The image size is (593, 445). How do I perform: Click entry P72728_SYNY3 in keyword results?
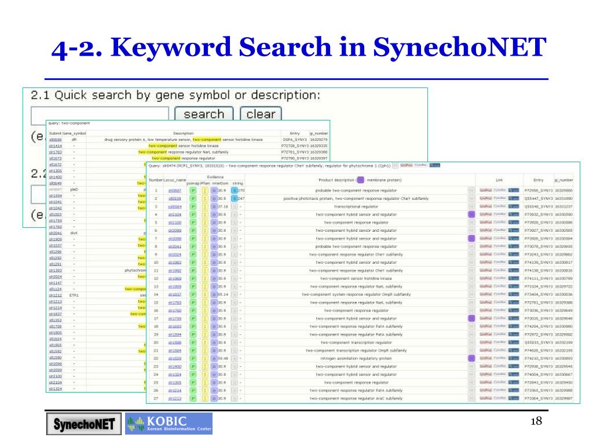coord(295,146)
